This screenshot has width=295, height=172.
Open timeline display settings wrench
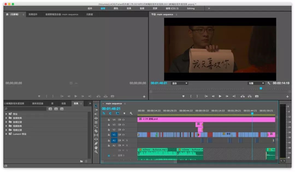(131, 113)
